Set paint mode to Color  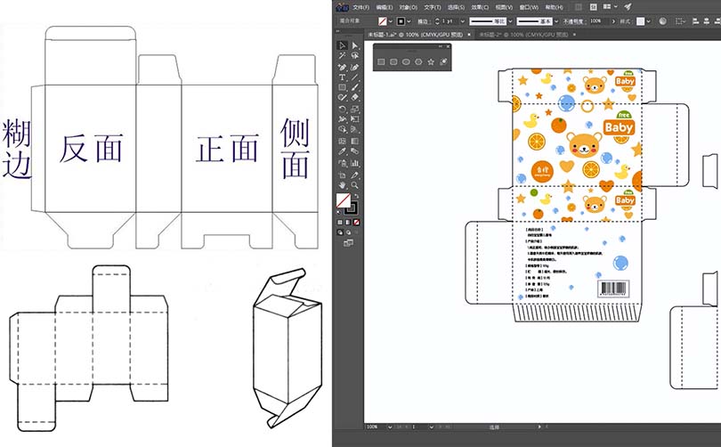340,222
